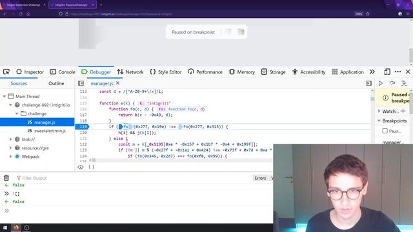Image resolution: width=413 pixels, height=232 pixels.
Task: Close the manager.js editor tab
Action: click(x=117, y=83)
